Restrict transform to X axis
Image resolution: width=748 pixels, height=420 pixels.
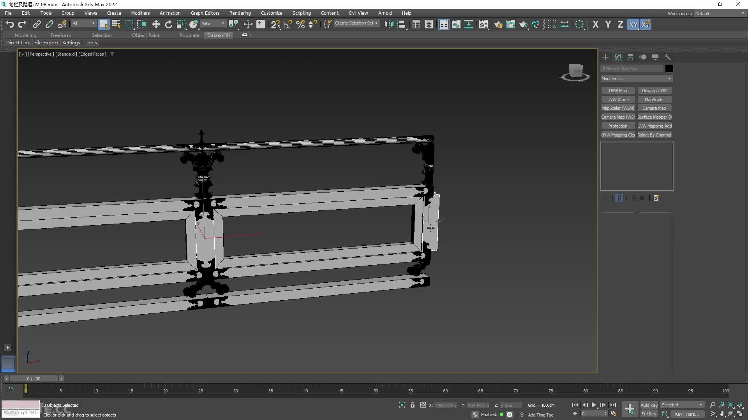pyautogui.click(x=595, y=24)
